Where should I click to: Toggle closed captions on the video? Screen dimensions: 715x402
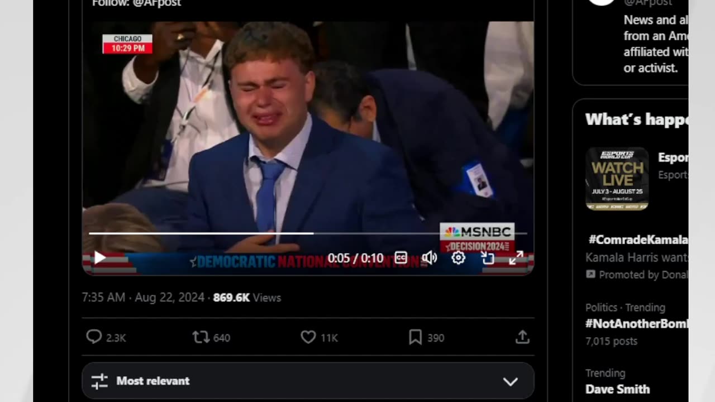click(401, 258)
